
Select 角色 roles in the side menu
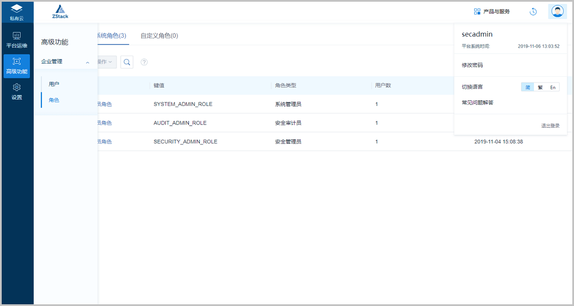point(54,100)
